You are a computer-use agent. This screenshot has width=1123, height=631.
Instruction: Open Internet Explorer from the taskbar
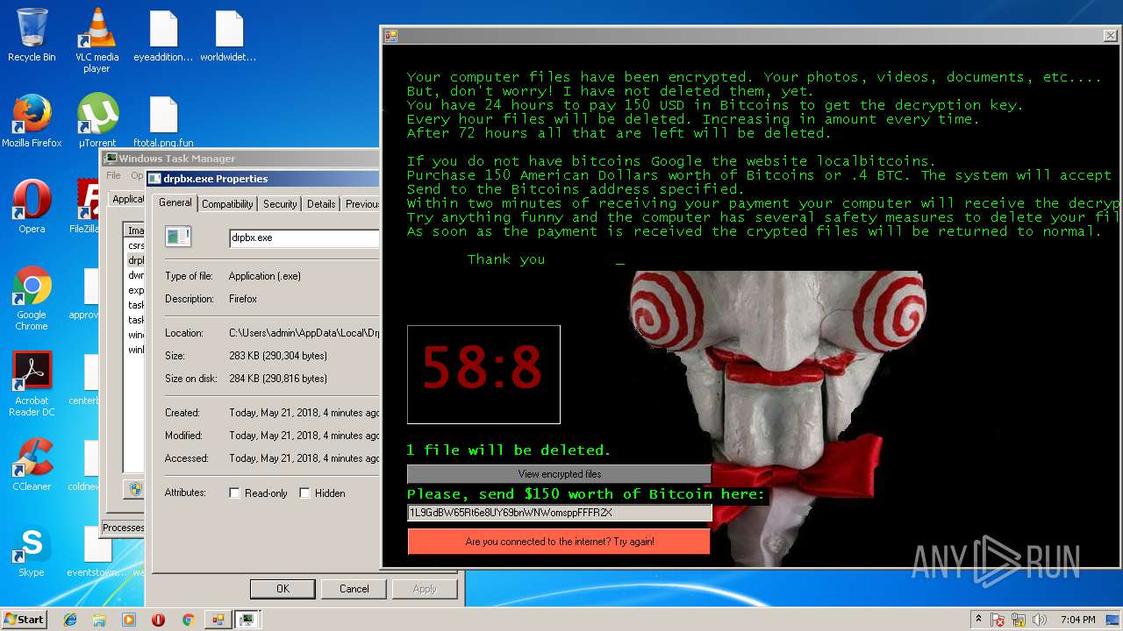pos(70,620)
